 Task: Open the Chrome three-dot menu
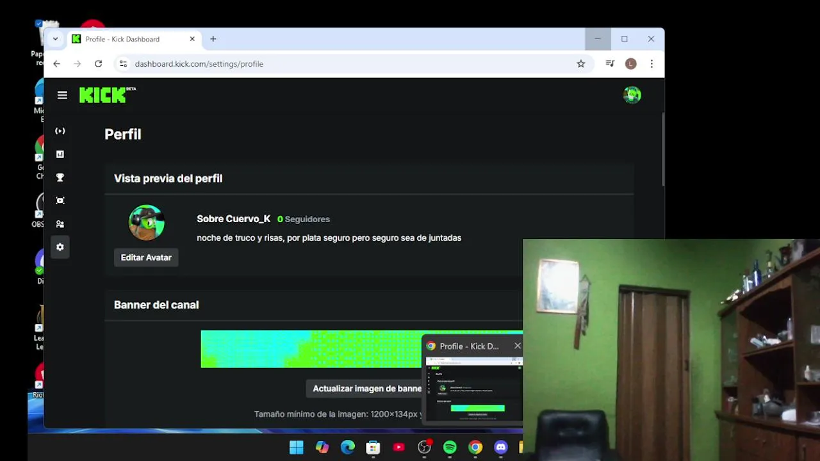[x=652, y=64]
